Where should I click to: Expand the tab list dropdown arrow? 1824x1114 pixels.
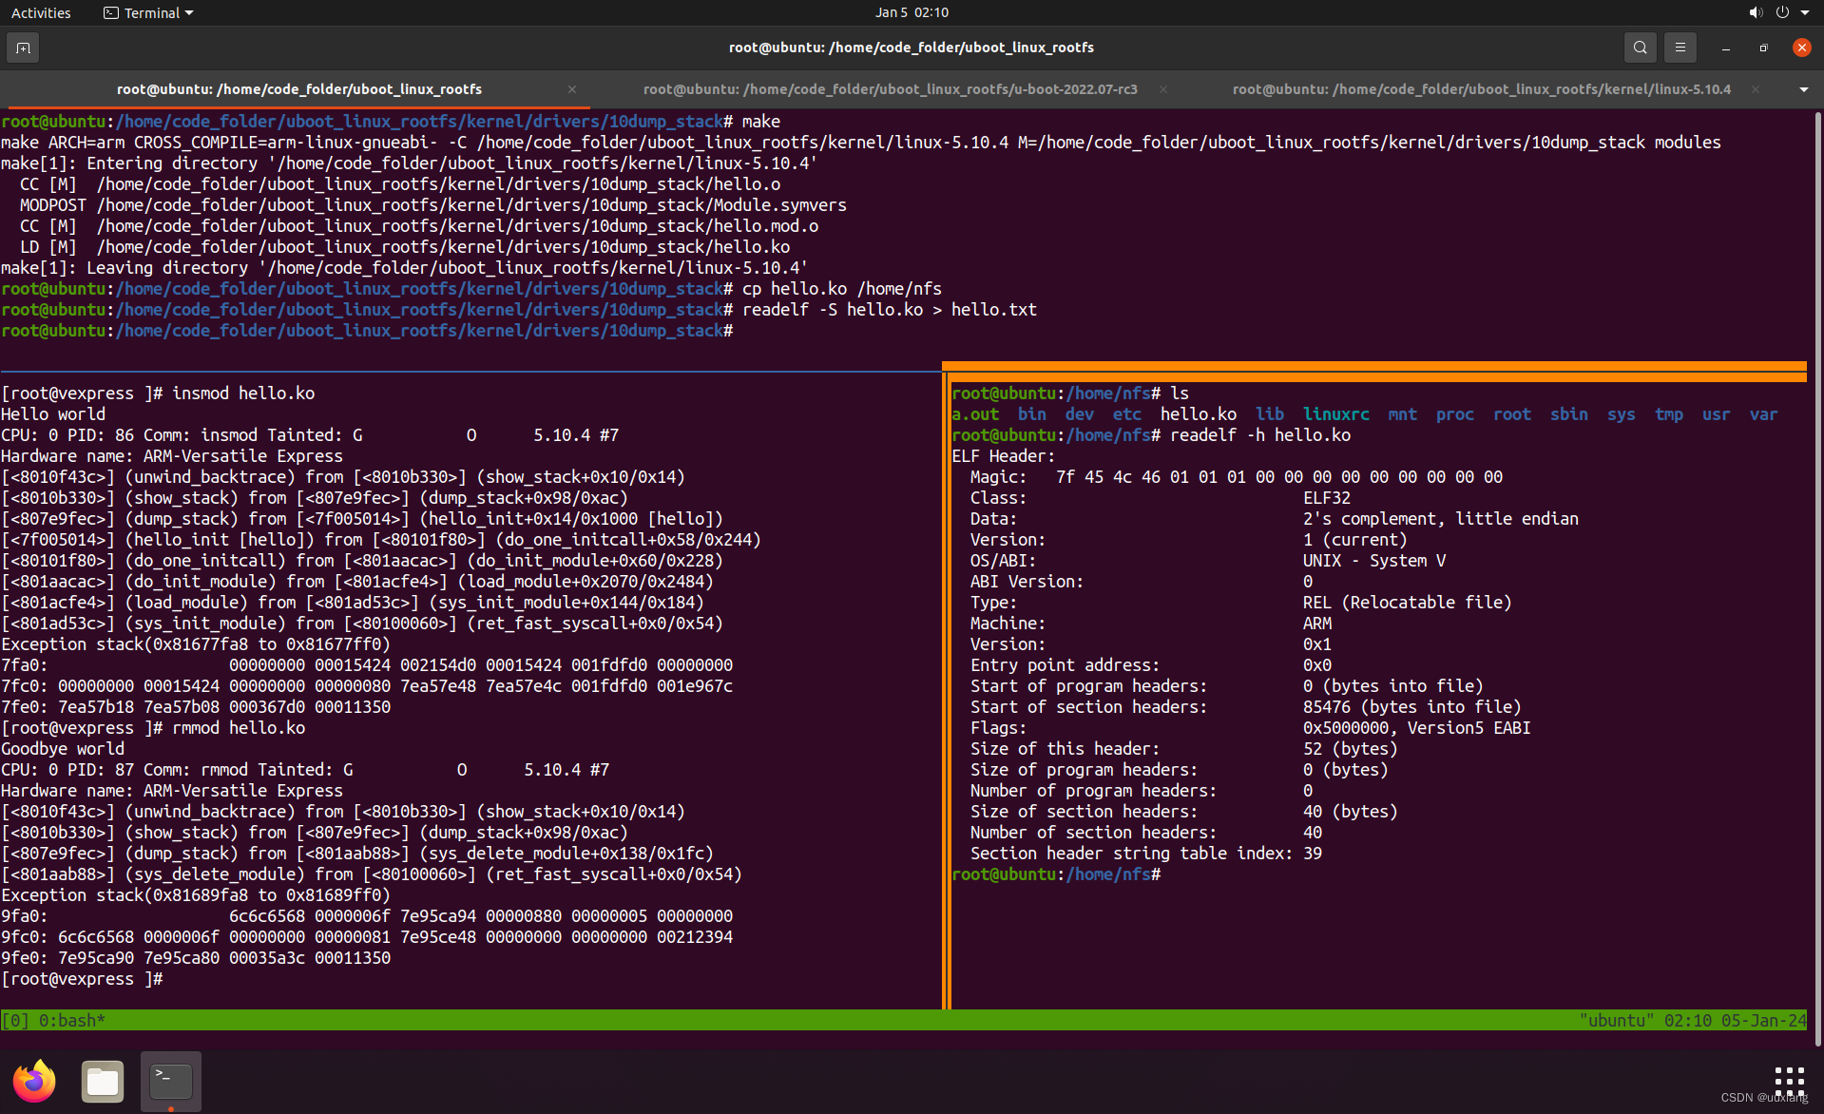tap(1803, 89)
